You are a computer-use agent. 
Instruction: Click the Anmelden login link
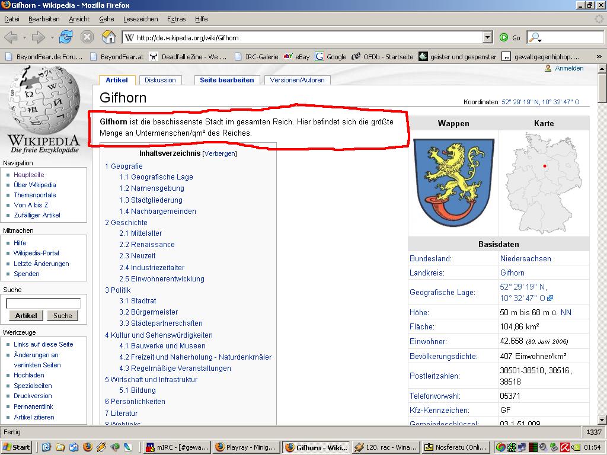pyautogui.click(x=569, y=68)
